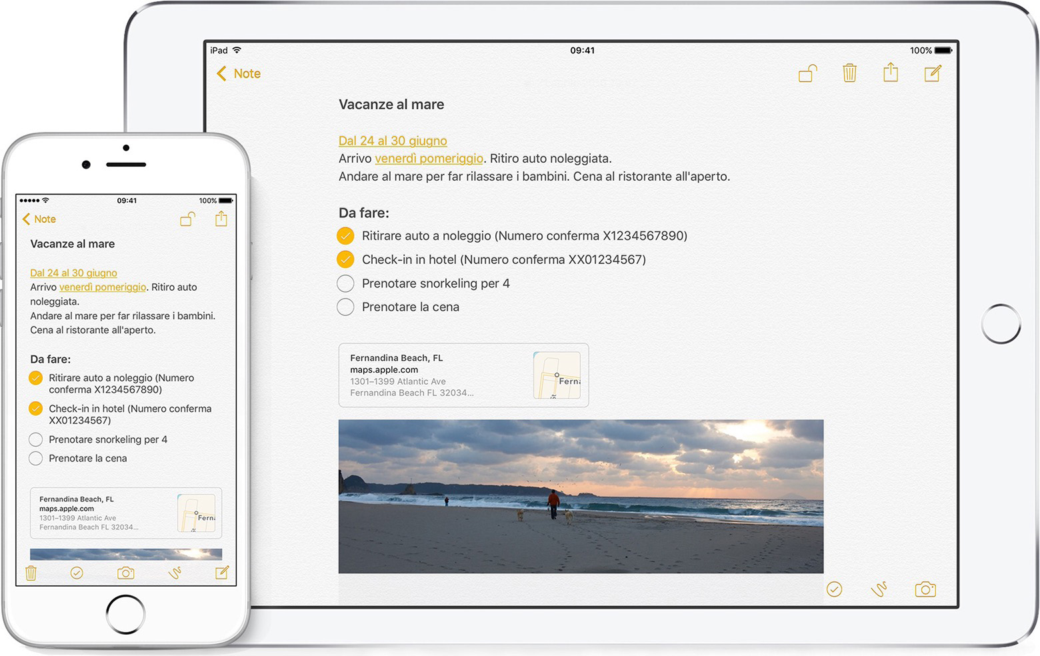Open 'Dal 24 al 30 giugno' link on iPad

393,141
